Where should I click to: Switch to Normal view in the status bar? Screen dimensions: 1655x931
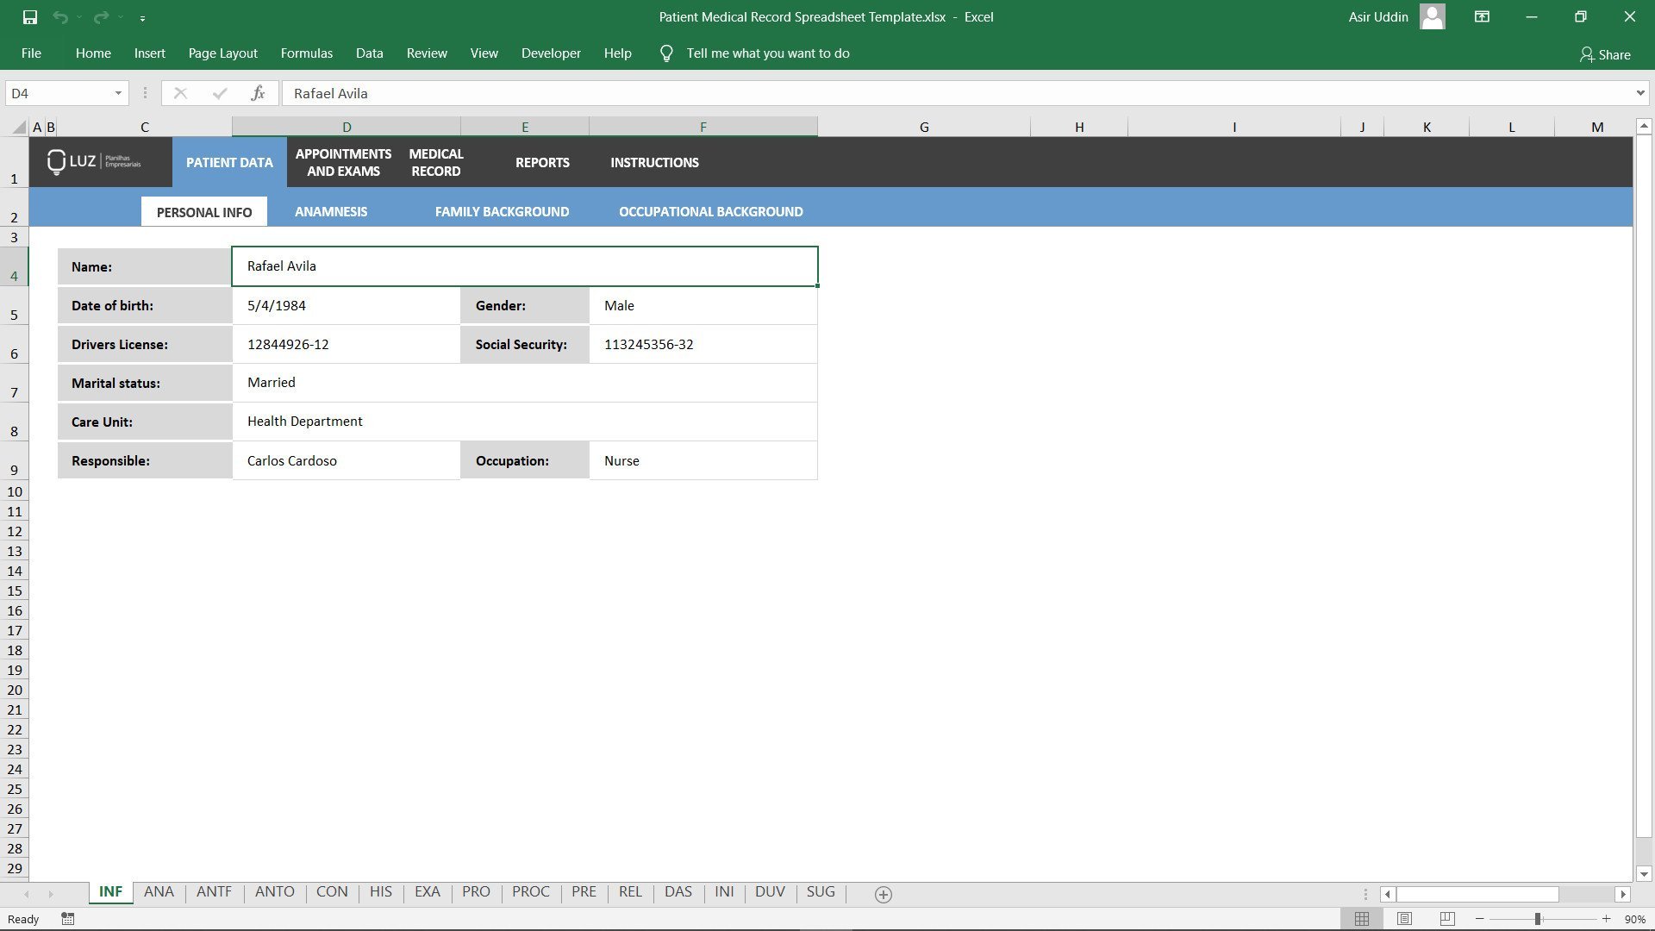tap(1362, 919)
